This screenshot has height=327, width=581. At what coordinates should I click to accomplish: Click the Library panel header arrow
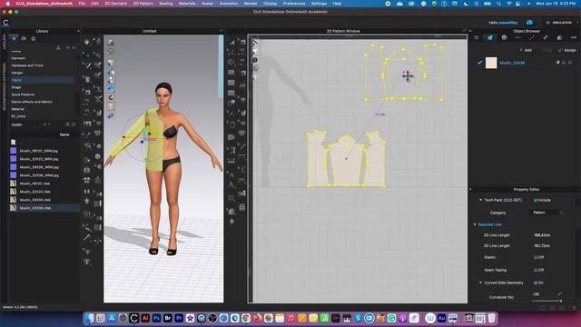pos(78,31)
